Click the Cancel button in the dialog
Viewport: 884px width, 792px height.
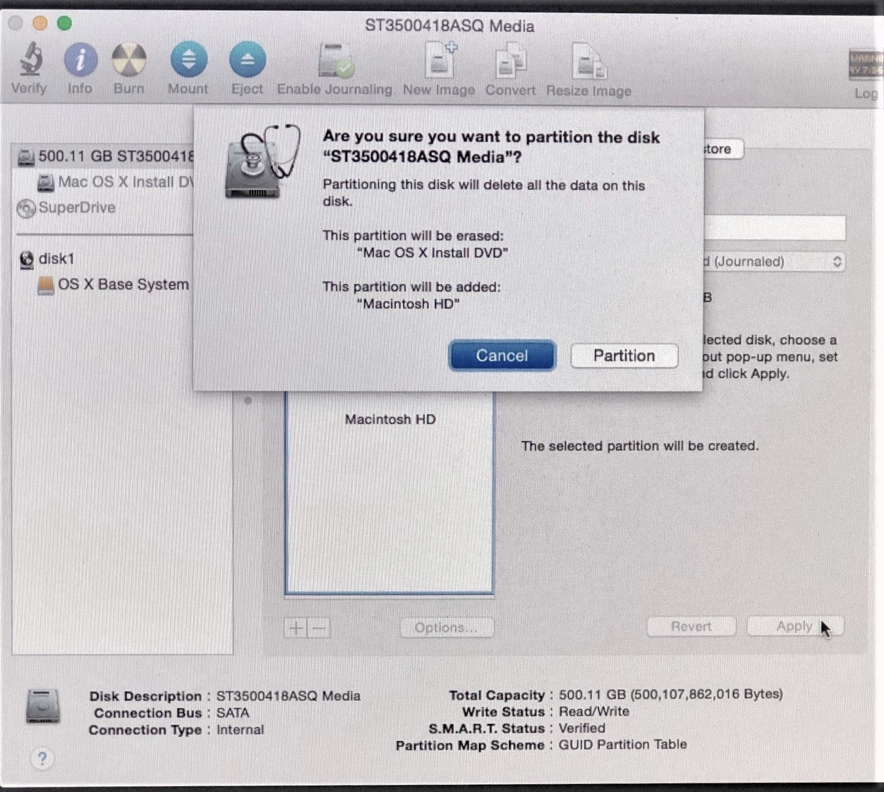coord(502,355)
